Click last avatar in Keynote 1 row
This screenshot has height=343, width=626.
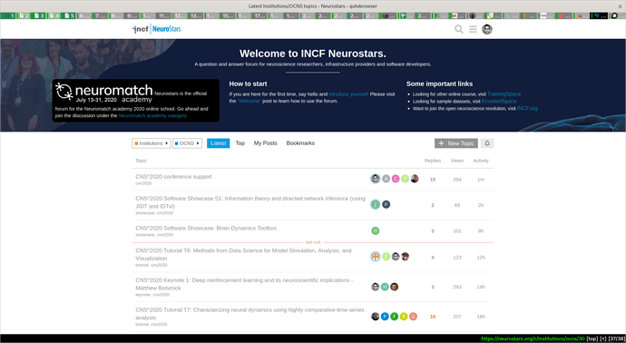(x=395, y=287)
